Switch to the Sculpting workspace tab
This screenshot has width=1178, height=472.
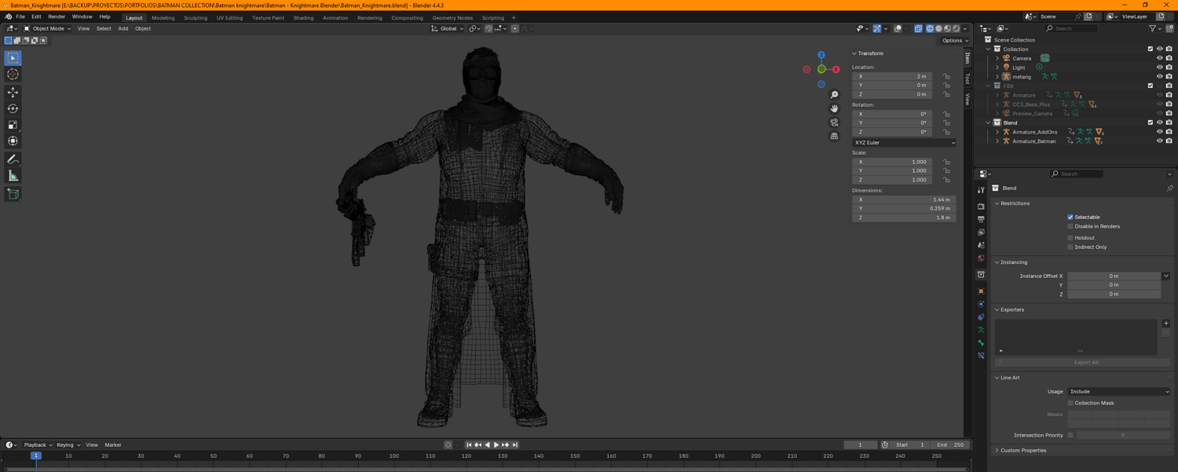tap(196, 18)
